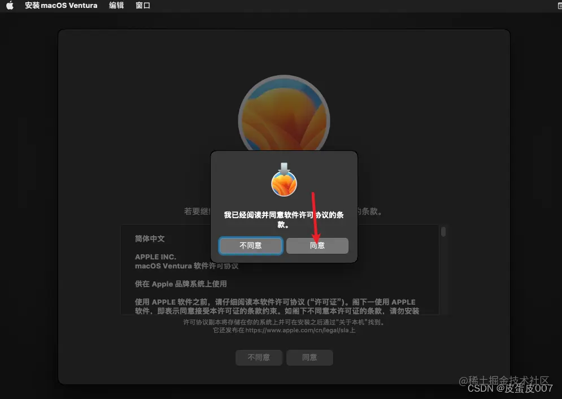Click 同意 in the confirmation dialog
Image resolution: width=562 pixels, height=399 pixels.
tap(317, 246)
